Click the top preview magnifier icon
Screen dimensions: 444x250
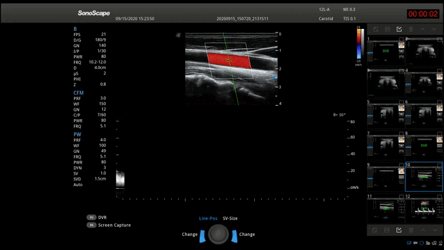click(x=376, y=29)
